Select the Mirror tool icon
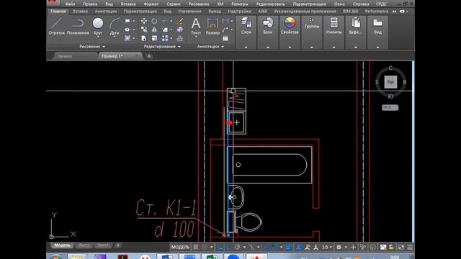Image resolution: width=461 pixels, height=259 pixels. pyautogui.click(x=154, y=29)
